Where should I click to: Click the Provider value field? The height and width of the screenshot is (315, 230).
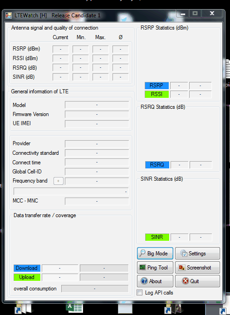[97, 144]
